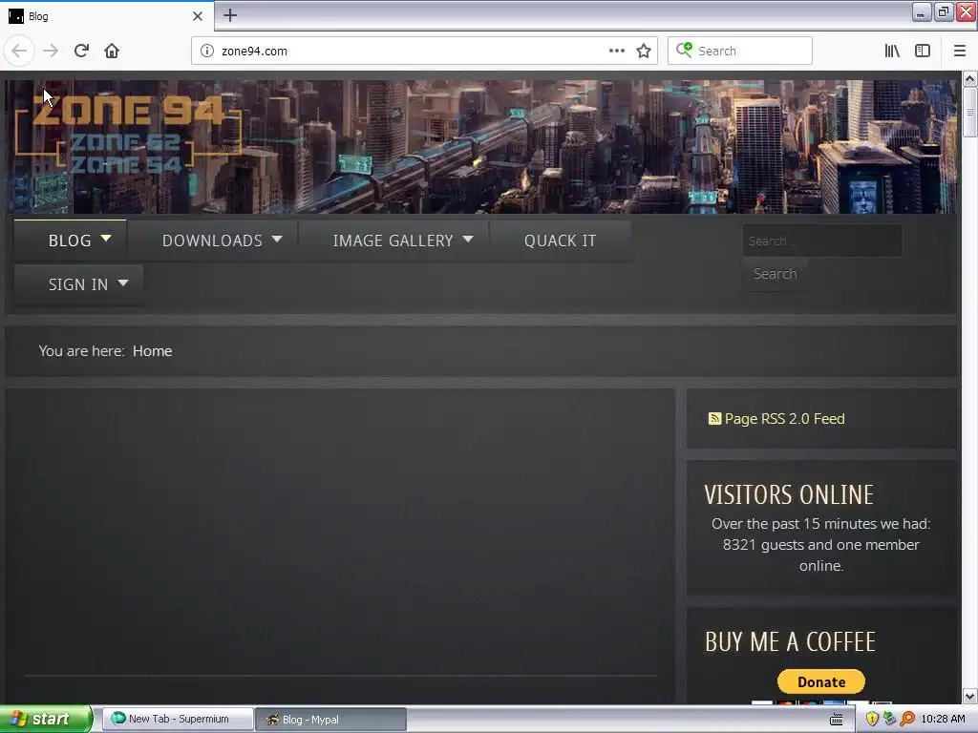Open the browser hamburger menu

[959, 51]
